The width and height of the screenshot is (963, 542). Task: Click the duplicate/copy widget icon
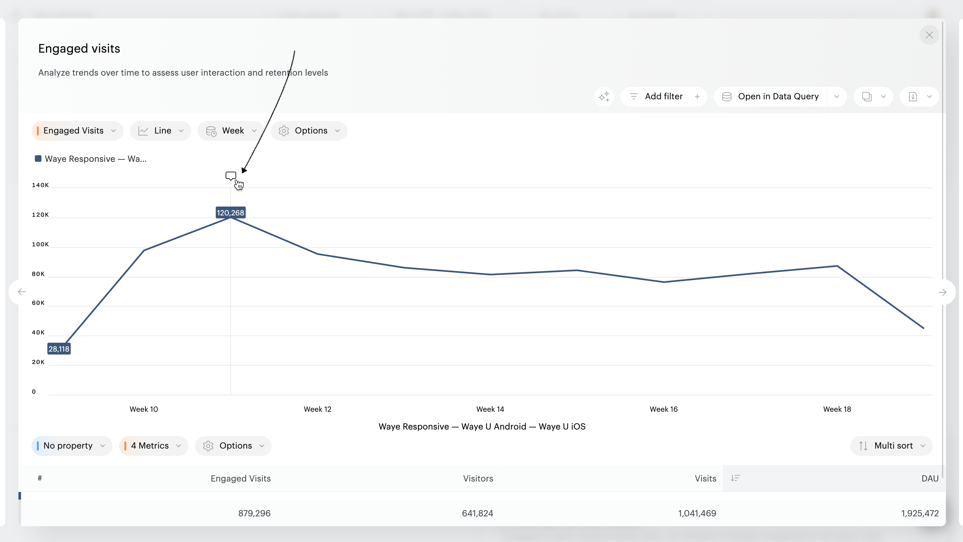867,96
